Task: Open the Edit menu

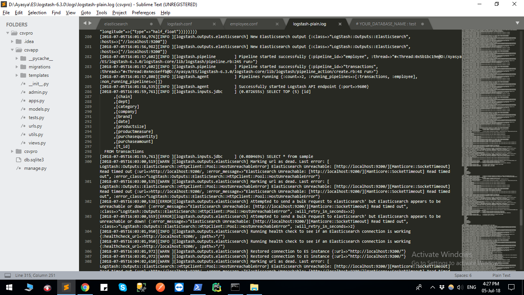Action: point(19,13)
